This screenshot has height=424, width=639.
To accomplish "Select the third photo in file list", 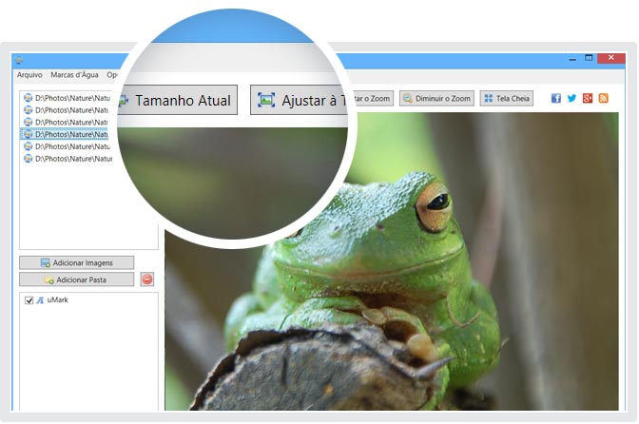I will tap(68, 122).
